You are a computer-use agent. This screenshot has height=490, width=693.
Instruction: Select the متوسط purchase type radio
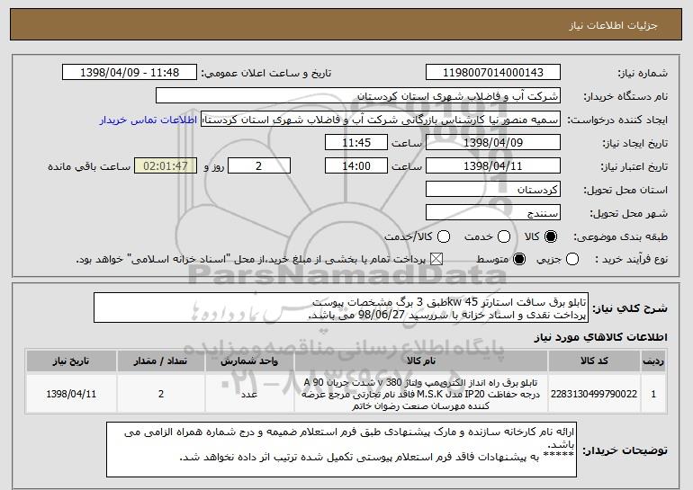(519, 259)
